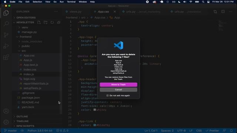This screenshot has height=133, width=237.
Task: Click the LF end-of-line indicator
Action: [191, 130]
